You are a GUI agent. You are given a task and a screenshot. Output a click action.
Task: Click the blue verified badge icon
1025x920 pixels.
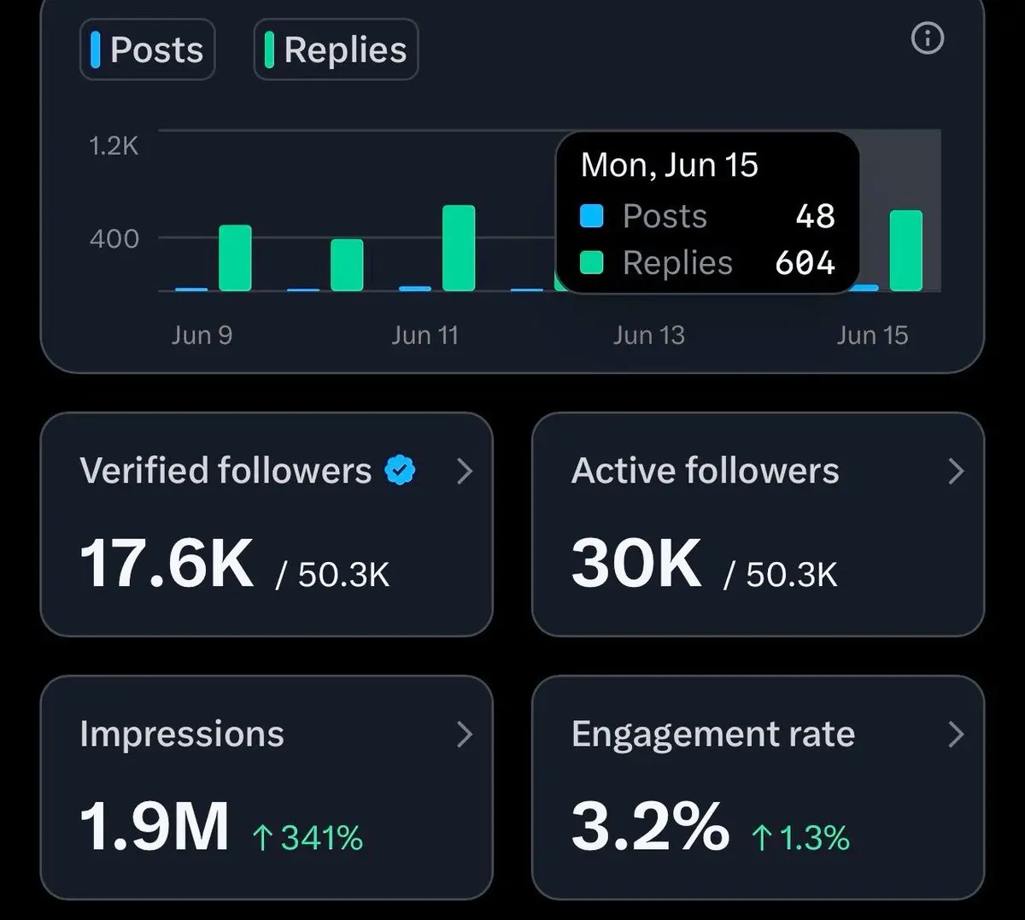[x=400, y=471]
